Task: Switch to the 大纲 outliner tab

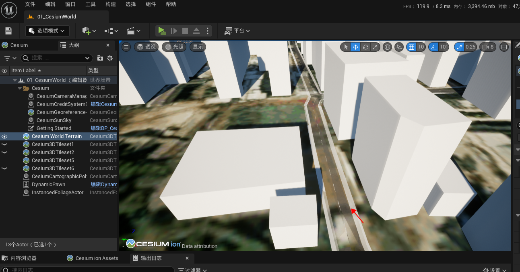Action: point(74,45)
